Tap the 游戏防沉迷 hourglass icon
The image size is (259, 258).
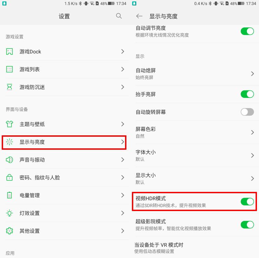click(9, 87)
